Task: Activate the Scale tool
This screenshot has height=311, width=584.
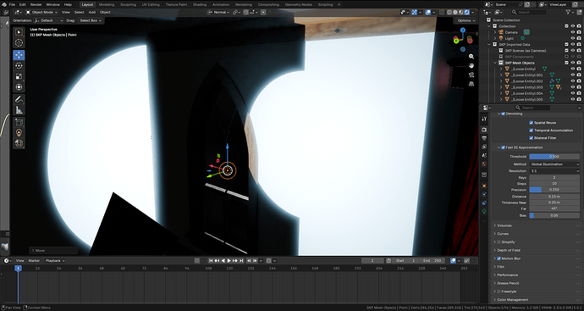Action: tap(19, 76)
